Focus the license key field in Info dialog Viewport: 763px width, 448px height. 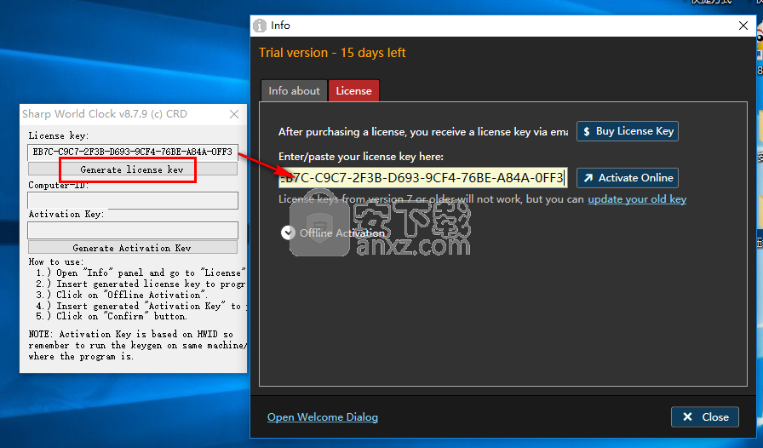(x=423, y=178)
